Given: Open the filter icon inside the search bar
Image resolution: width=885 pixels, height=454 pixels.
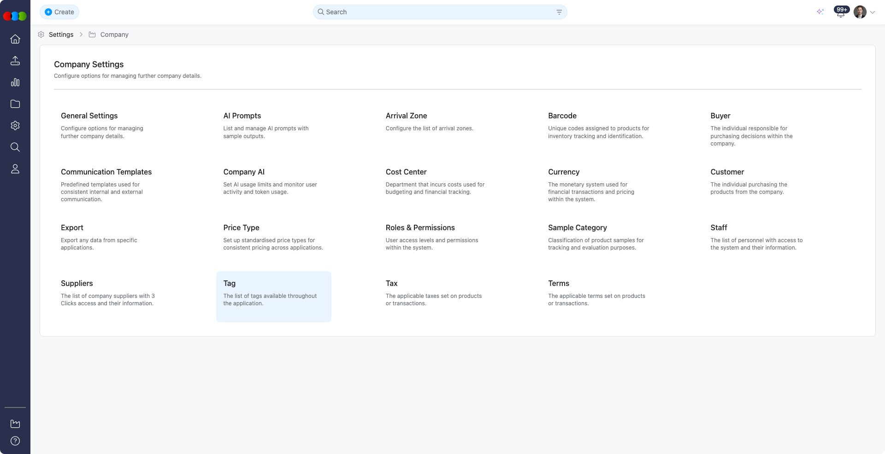Looking at the screenshot, I should [559, 12].
